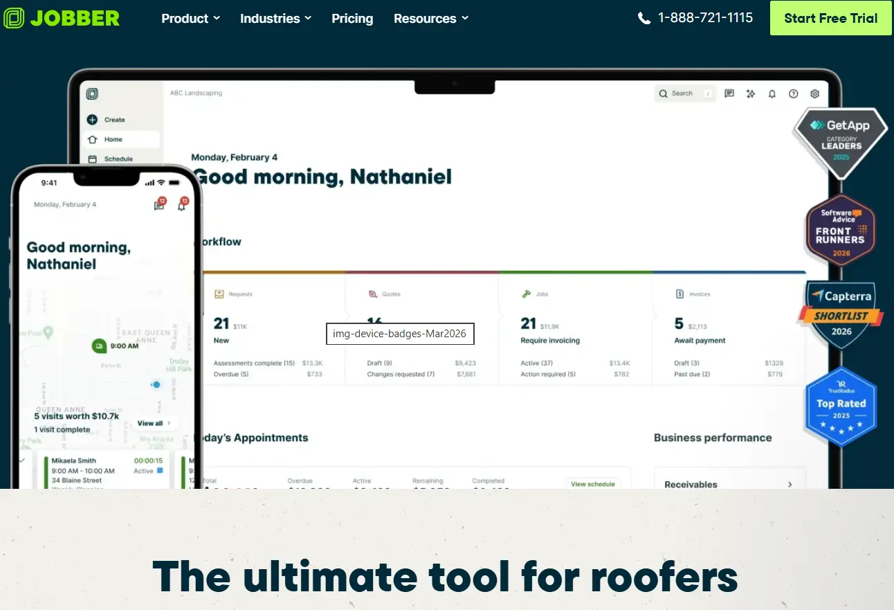The width and height of the screenshot is (894, 610).
Task: Click View all next to 5 visits
Action: (154, 422)
